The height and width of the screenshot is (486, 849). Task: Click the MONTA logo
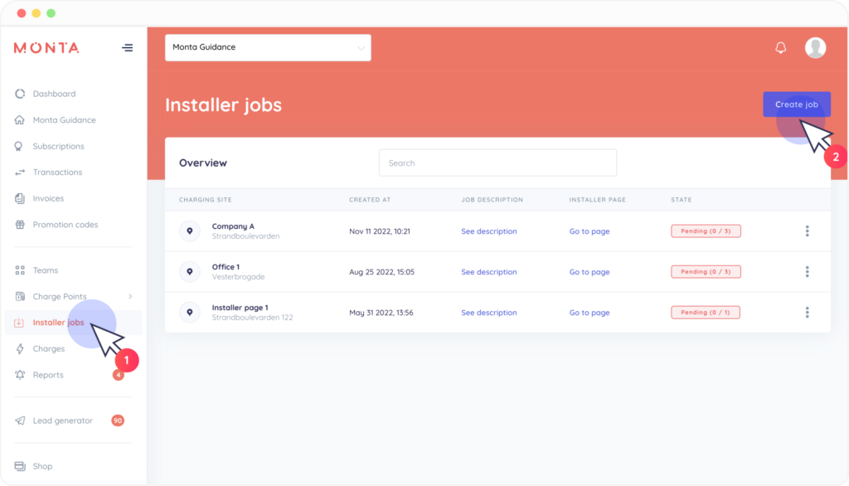[x=46, y=47]
